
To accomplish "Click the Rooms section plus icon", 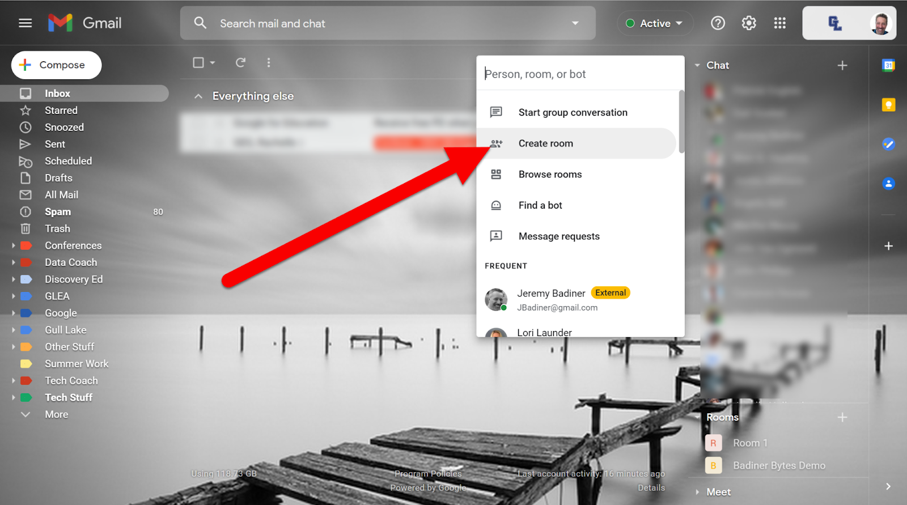I will [x=842, y=418].
